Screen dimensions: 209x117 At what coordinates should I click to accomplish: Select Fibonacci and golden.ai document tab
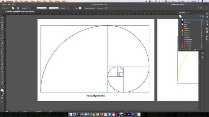20,11
